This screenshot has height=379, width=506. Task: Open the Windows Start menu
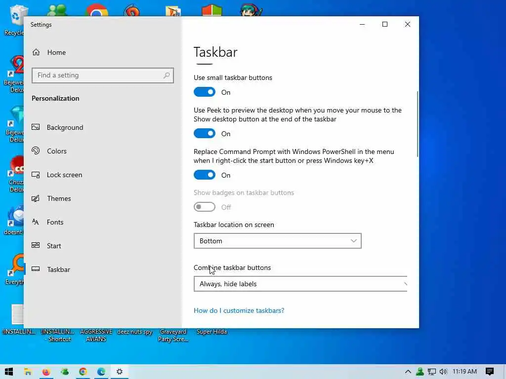click(x=9, y=372)
